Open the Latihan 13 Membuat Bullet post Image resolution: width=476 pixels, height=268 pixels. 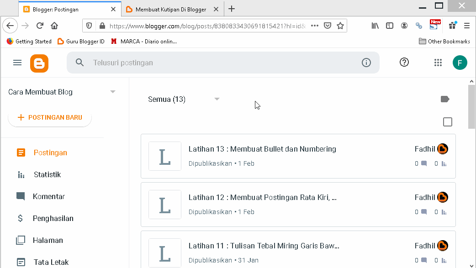pyautogui.click(x=262, y=149)
